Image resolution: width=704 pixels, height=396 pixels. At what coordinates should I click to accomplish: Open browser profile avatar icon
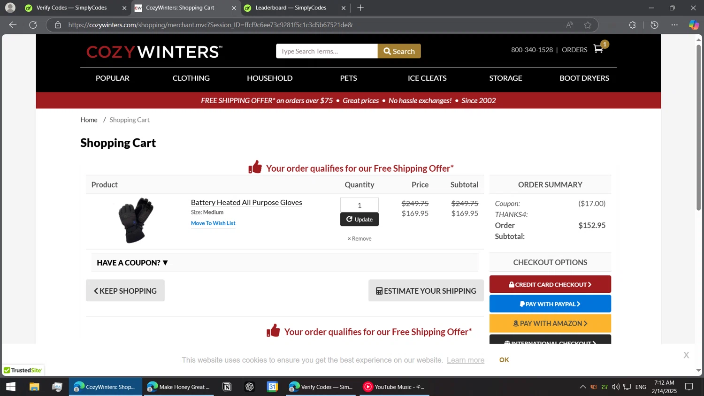(10, 8)
